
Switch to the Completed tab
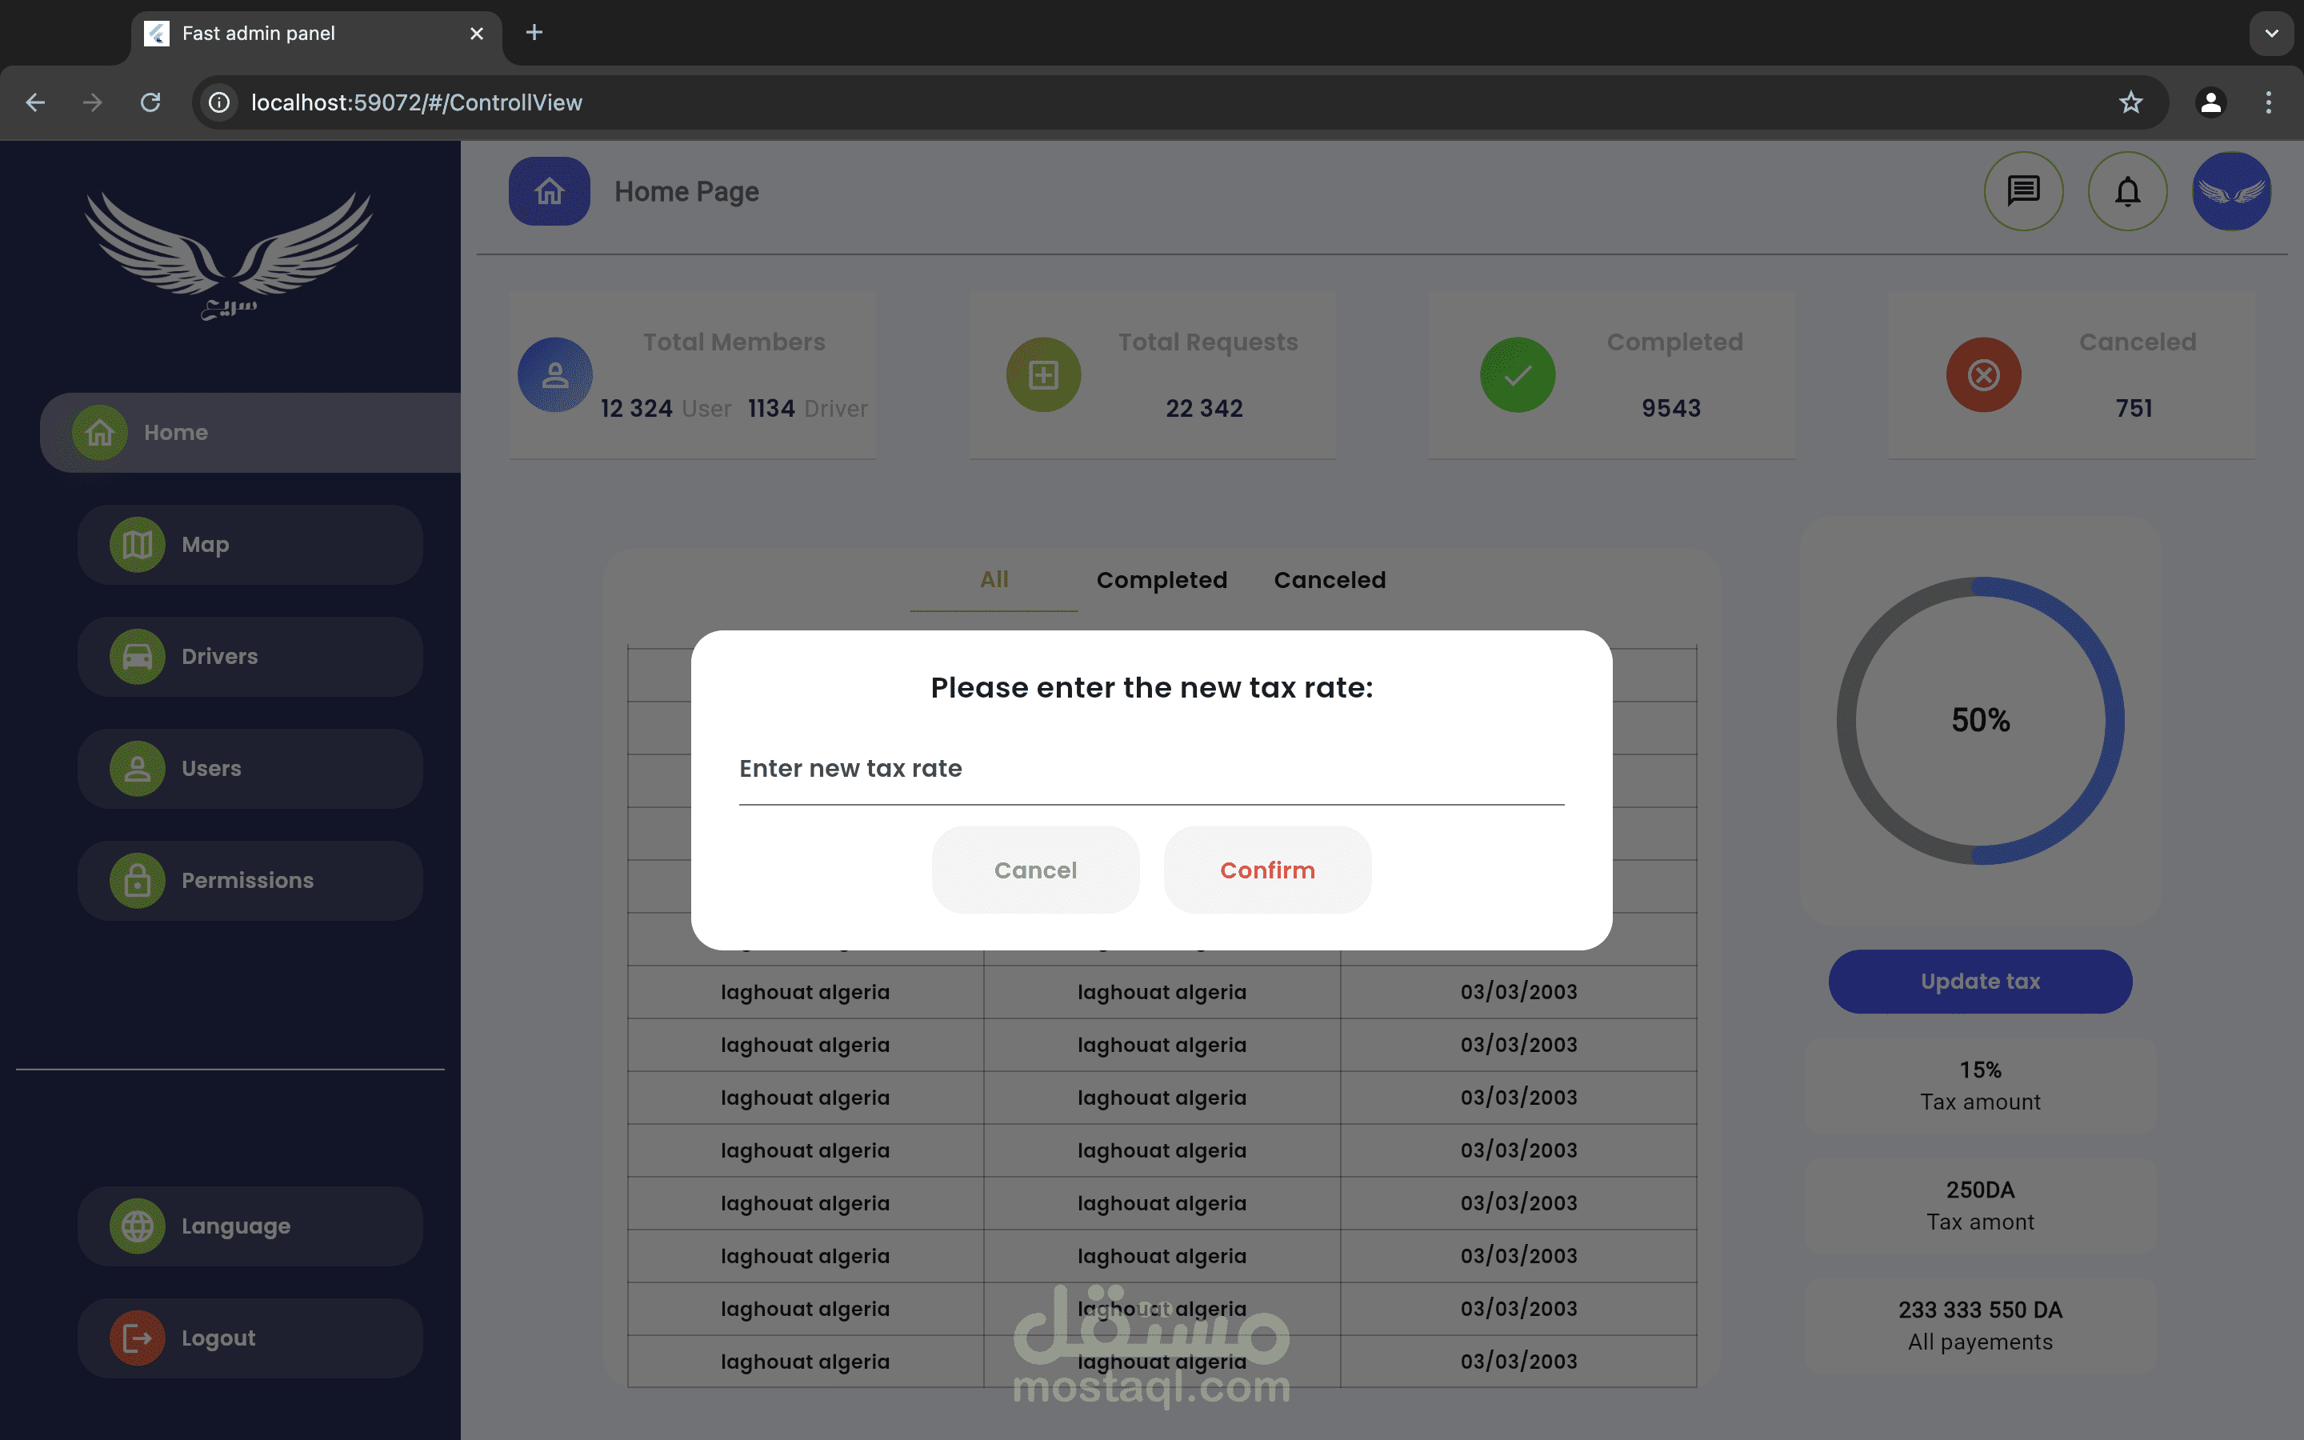(x=1162, y=580)
